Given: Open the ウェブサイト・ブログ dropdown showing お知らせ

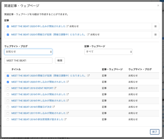Looking at the screenshot, I should point(28,52).
